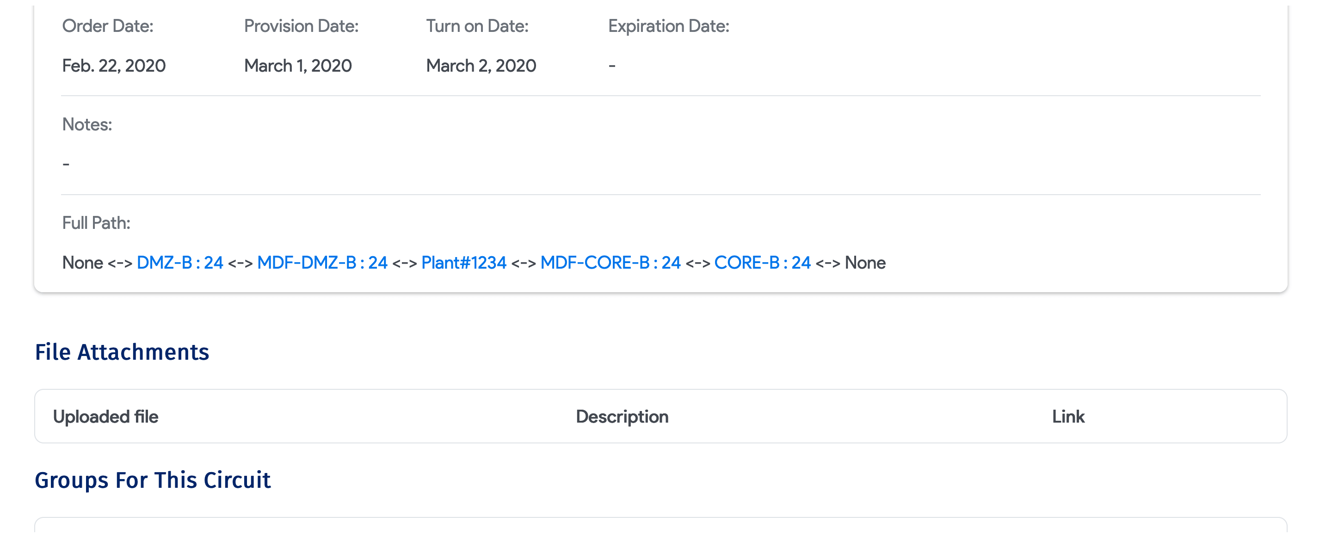Open the DMZ-B : 24 path link
The height and width of the screenshot is (553, 1332).
pos(179,263)
